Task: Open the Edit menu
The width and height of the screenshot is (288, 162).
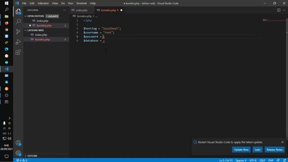Action: coord(32,3)
